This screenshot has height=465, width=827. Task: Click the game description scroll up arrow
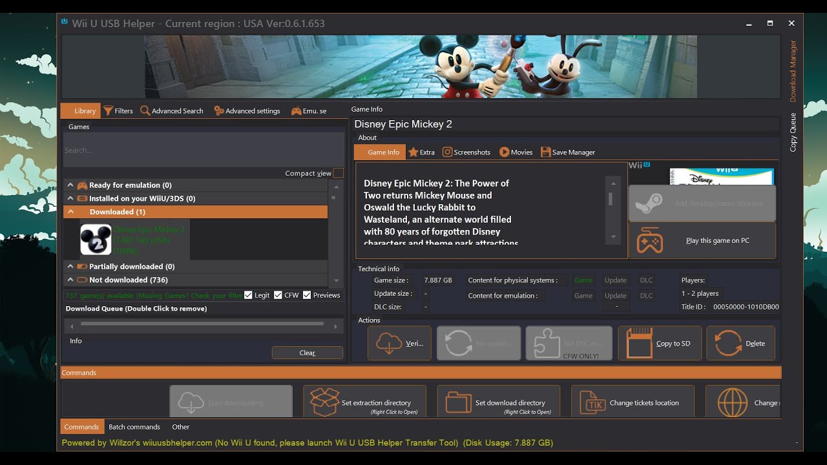point(613,183)
